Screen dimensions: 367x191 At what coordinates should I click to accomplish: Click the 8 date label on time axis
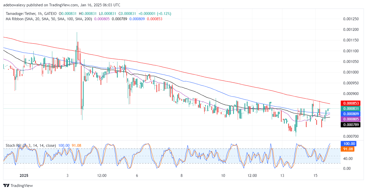click(182, 176)
